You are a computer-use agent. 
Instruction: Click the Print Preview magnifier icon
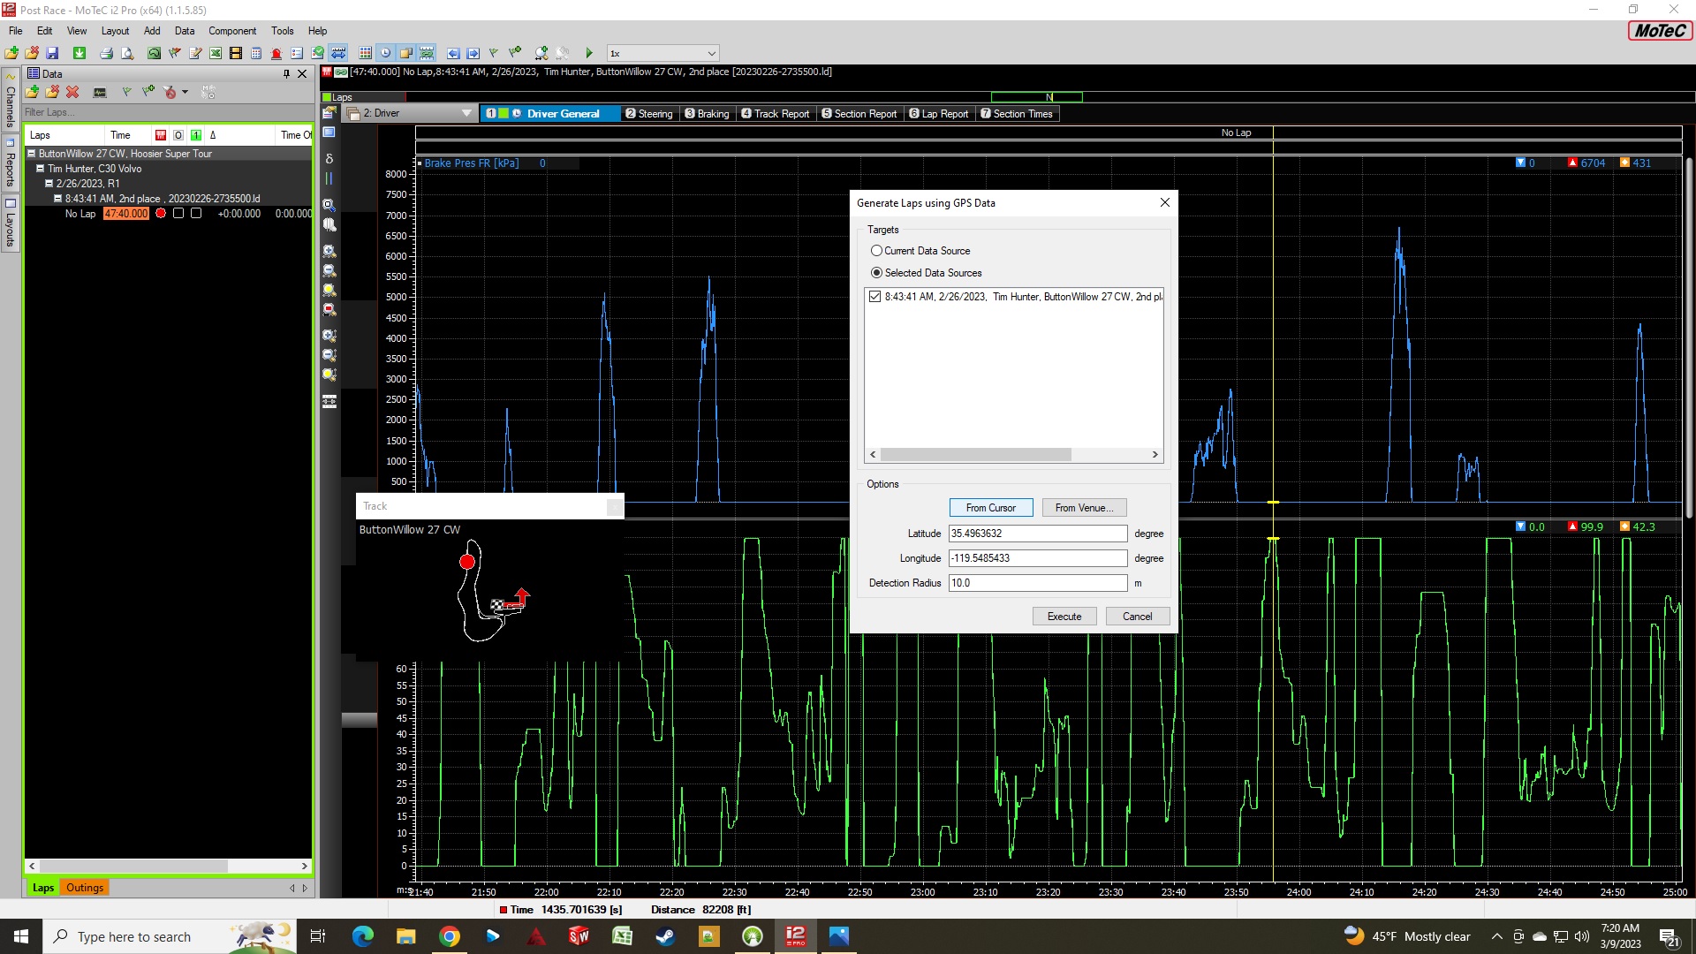[127, 53]
